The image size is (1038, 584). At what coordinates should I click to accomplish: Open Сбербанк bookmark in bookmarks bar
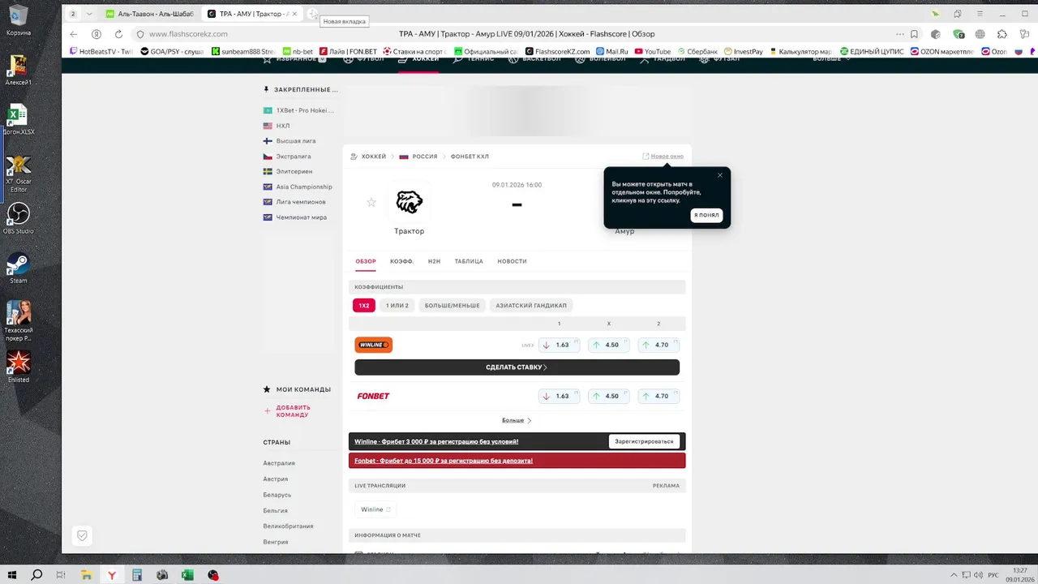point(698,51)
